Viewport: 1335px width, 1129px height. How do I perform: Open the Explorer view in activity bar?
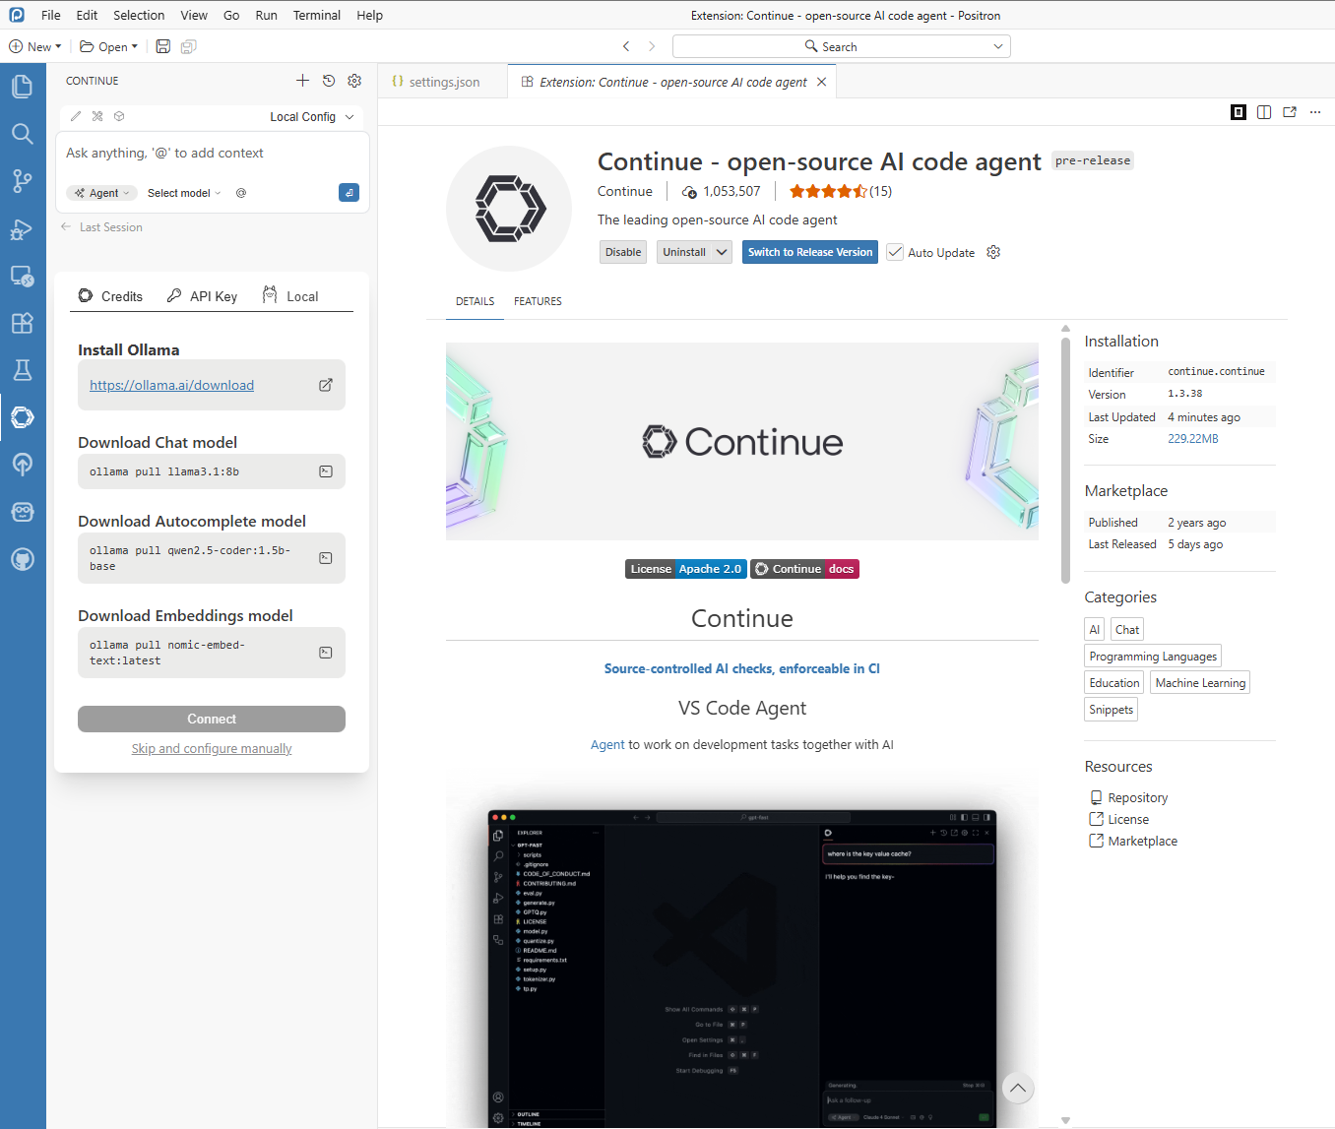pyautogui.click(x=22, y=87)
